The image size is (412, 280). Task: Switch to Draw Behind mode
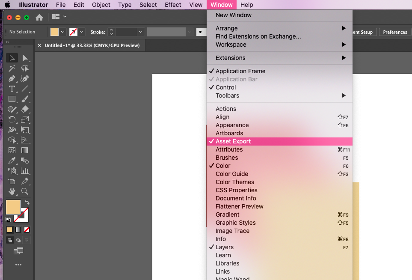coord(18,240)
